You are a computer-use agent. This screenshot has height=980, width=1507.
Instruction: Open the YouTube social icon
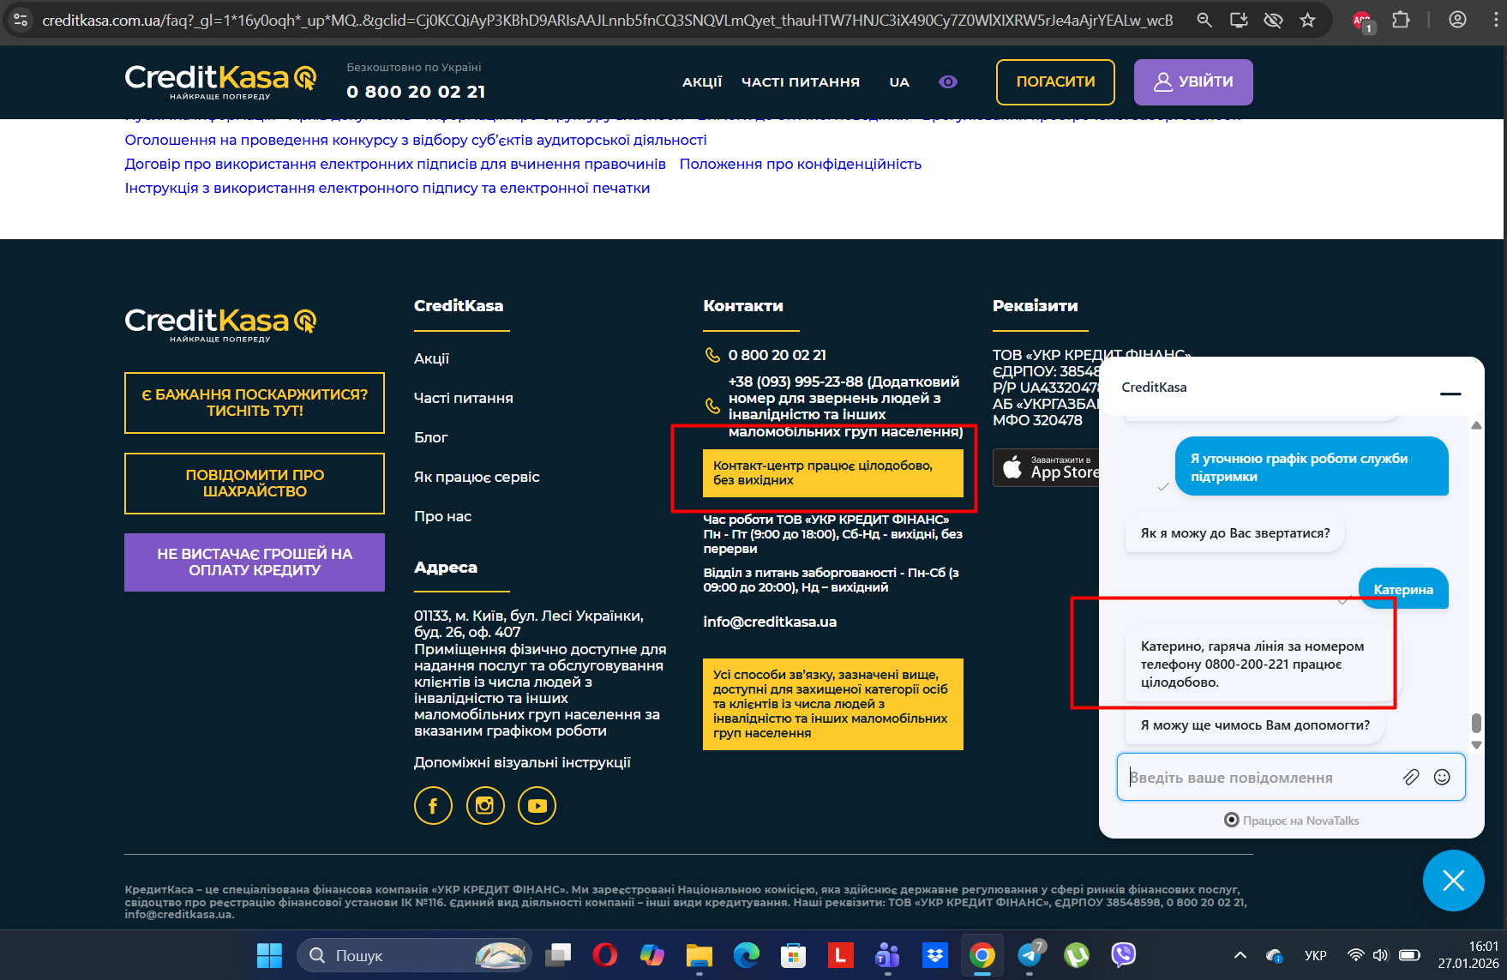click(x=537, y=806)
